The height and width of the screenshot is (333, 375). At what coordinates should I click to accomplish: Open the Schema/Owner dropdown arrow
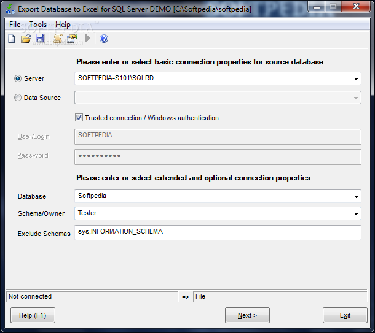tap(356, 214)
